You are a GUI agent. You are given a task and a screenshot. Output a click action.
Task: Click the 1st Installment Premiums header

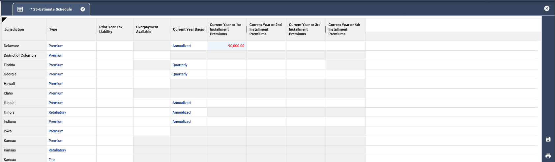[227, 29]
